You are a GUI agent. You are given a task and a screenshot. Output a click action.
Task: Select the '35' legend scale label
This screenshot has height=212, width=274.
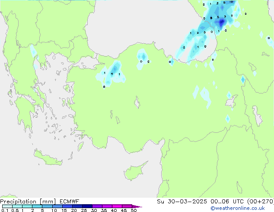(104, 210)
